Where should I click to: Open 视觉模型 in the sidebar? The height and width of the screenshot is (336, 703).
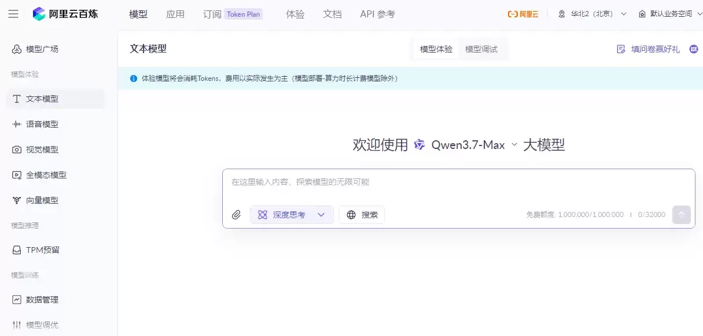coord(55,150)
